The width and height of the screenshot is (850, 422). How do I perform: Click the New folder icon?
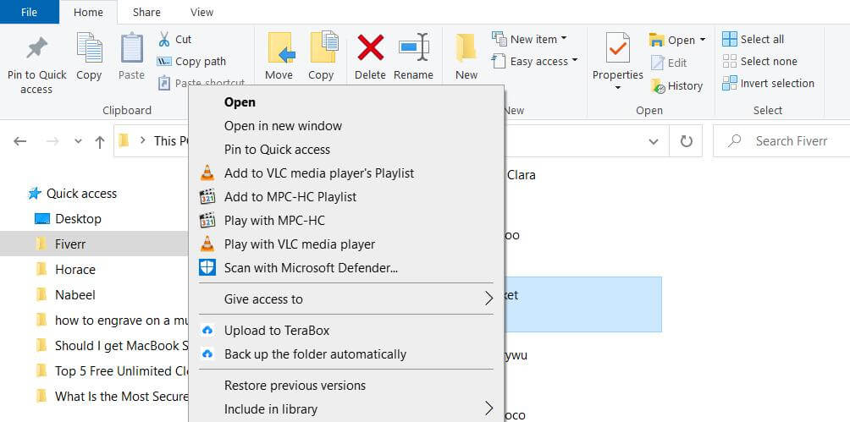(466, 47)
